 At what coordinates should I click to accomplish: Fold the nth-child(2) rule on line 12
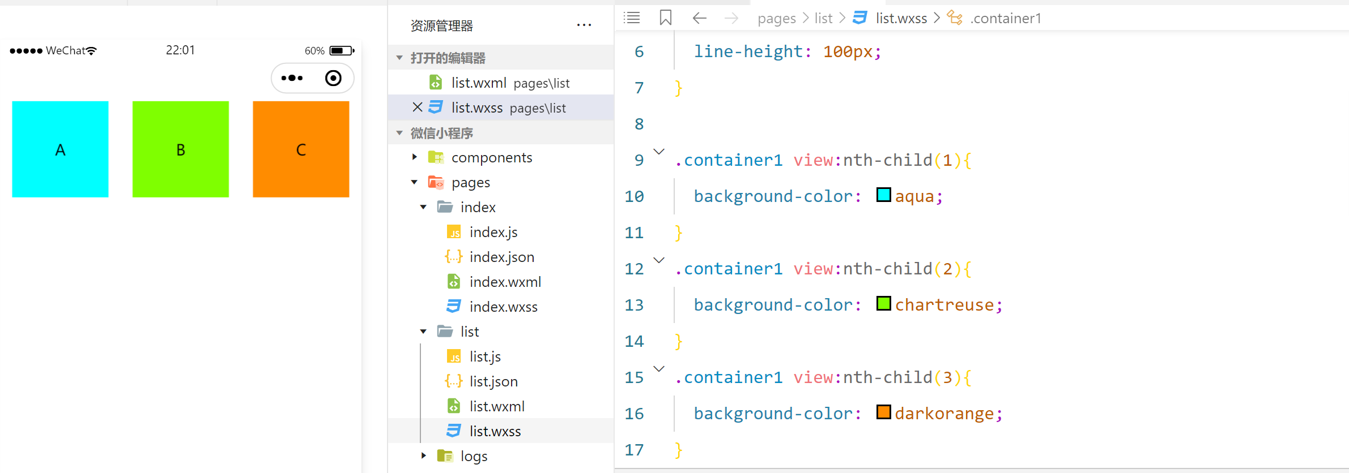pos(658,260)
